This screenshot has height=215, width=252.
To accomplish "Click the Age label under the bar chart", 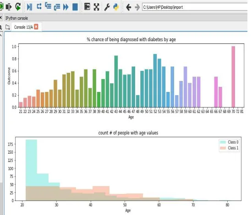I will (131, 117).
